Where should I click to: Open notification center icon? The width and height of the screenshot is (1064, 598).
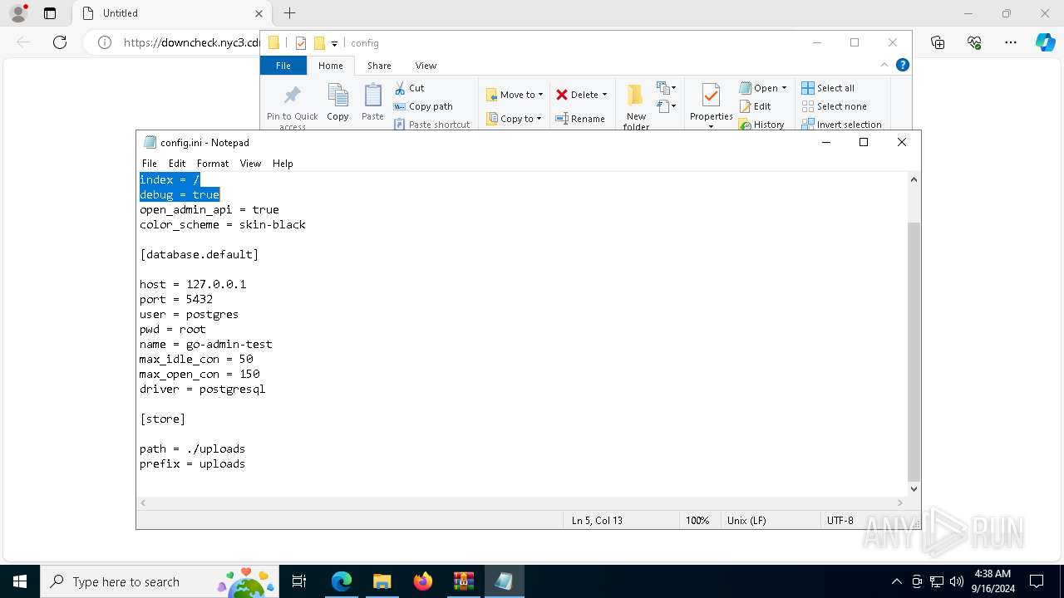pyautogui.click(x=1037, y=581)
